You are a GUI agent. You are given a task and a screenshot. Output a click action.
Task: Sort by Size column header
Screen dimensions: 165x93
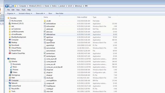click(x=110, y=17)
